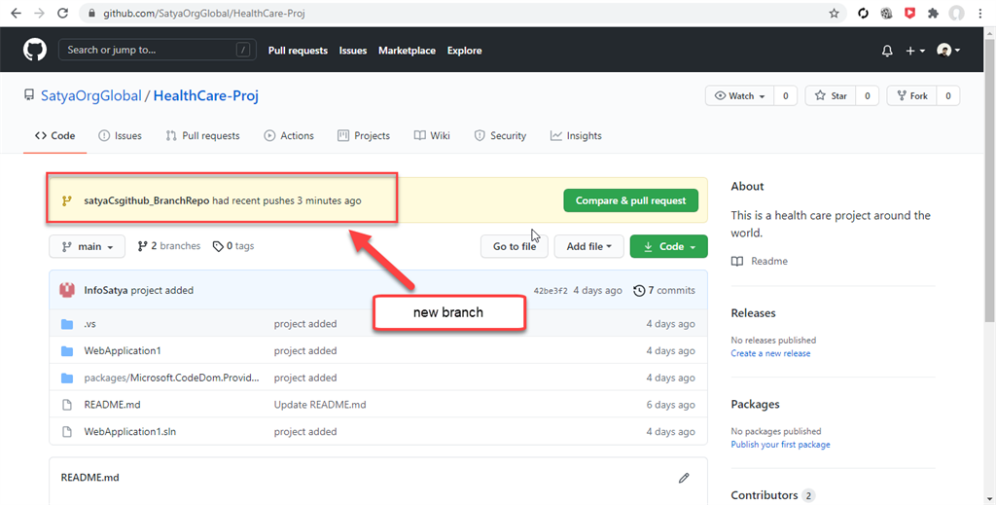The height and width of the screenshot is (505, 996).
Task: Switch to the Security tab
Action: (x=501, y=135)
